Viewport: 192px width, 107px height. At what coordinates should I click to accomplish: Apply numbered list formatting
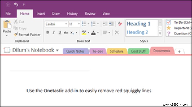pyautogui.click(x=93, y=24)
